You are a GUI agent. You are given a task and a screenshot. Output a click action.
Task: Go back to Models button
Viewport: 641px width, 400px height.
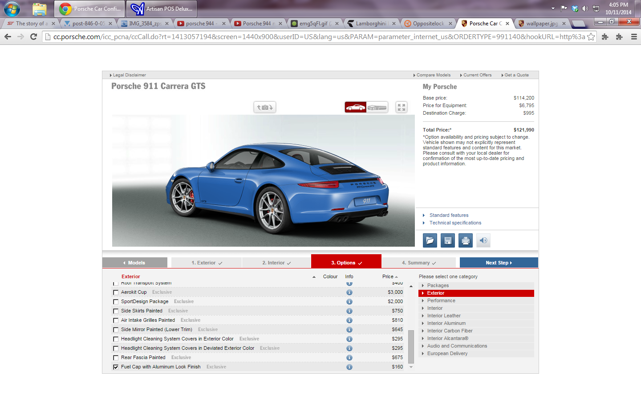point(135,263)
